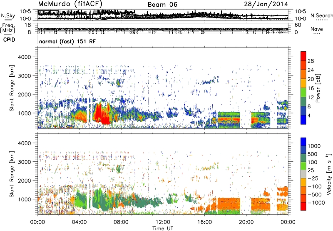The image size is (333, 231).
Task: Click the '12:00' time axis label
Action: click(163, 222)
